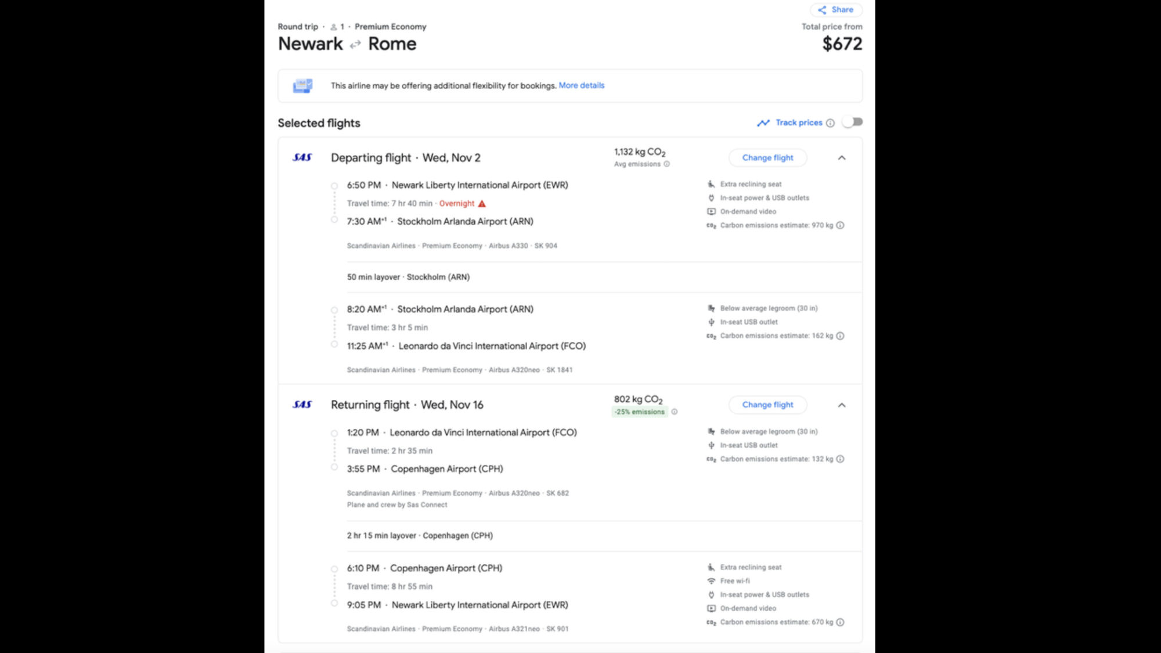Click the swap arrows between Newark and Rome
This screenshot has width=1161, height=653.
[x=354, y=44]
